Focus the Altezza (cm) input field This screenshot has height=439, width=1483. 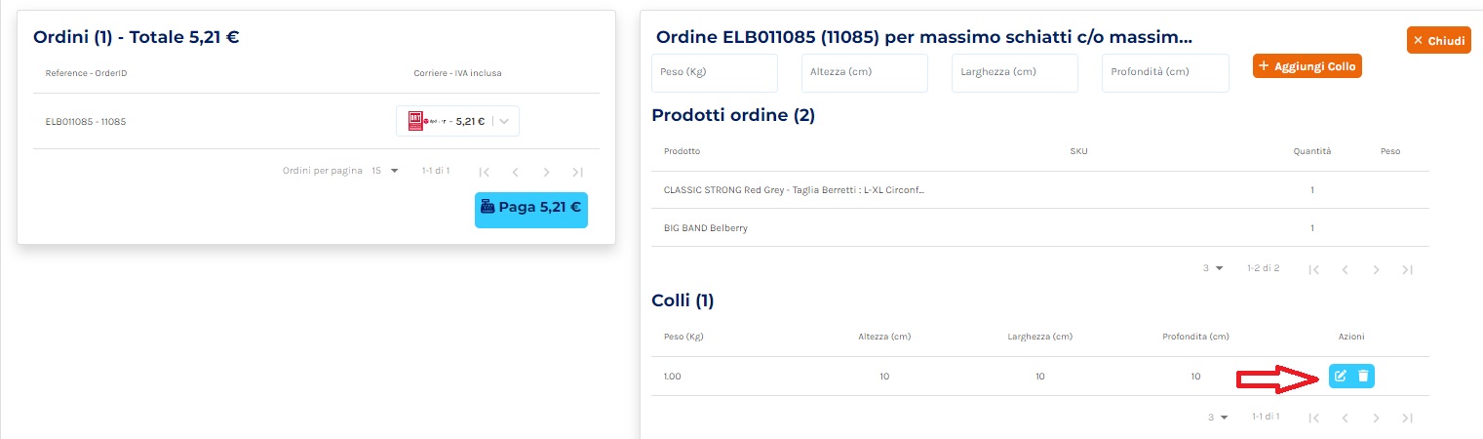tap(865, 73)
